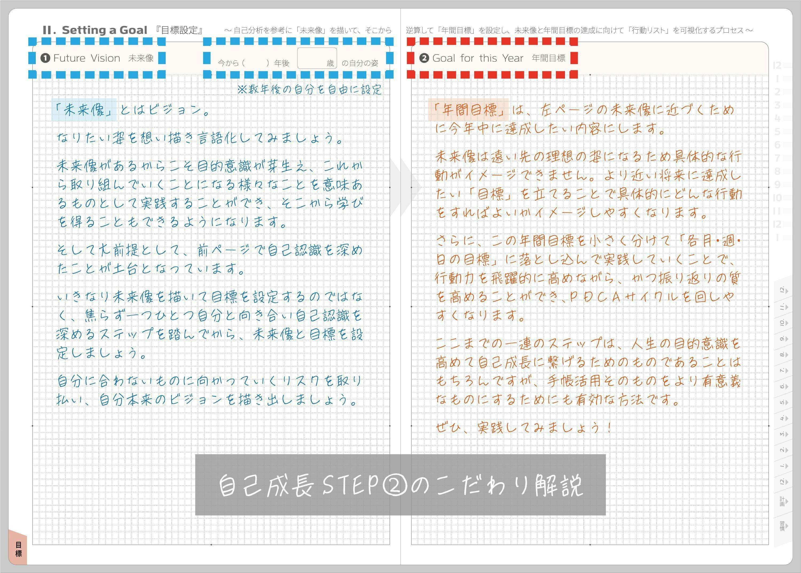Click the circled number 1 badge beside Future Vision

tap(45, 58)
